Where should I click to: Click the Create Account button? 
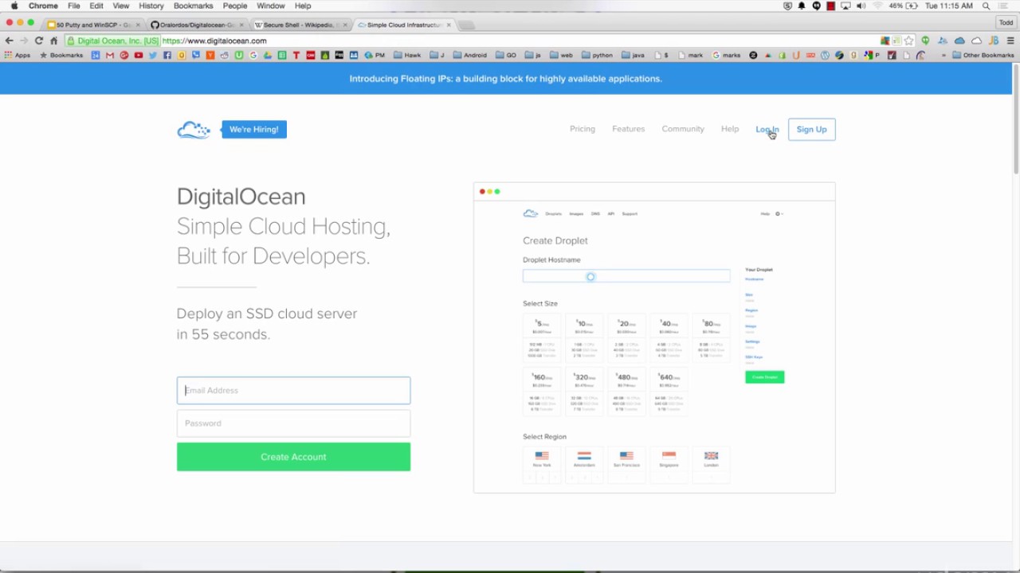(x=293, y=457)
